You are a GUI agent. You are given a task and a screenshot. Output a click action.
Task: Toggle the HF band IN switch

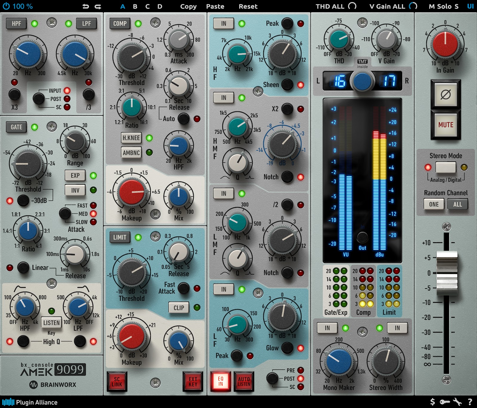coord(223,23)
